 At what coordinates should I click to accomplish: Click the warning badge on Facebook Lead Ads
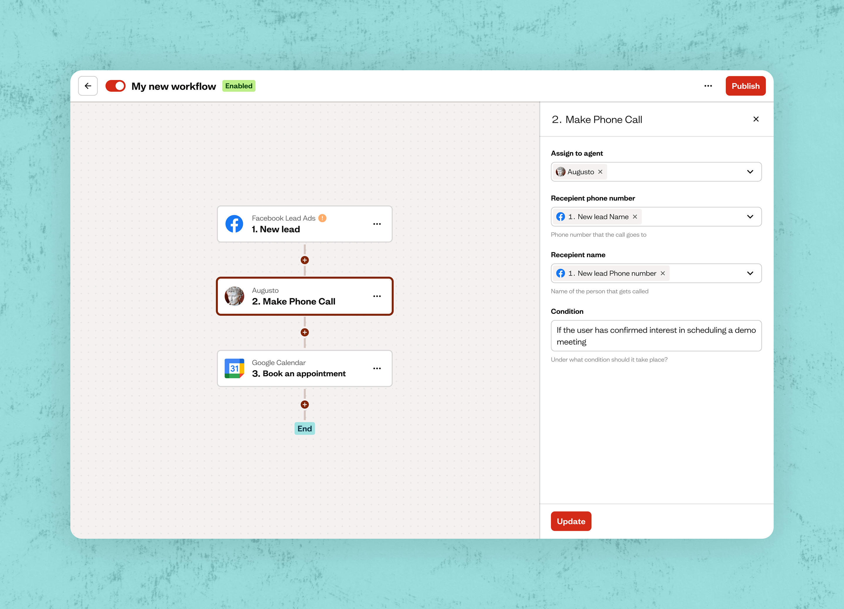pyautogui.click(x=322, y=218)
